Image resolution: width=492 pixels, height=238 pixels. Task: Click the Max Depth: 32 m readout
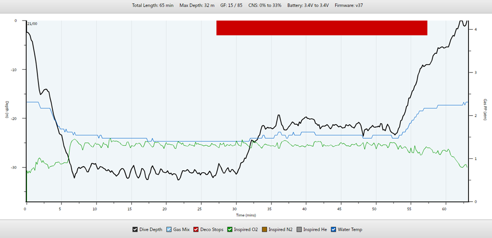197,6
